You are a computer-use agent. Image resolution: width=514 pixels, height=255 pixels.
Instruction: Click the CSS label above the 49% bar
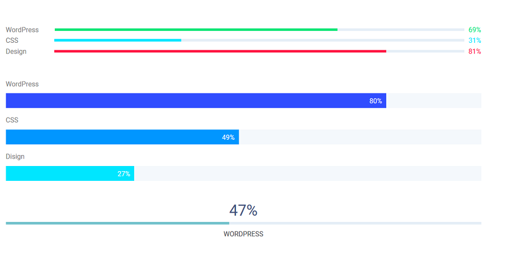tap(12, 120)
